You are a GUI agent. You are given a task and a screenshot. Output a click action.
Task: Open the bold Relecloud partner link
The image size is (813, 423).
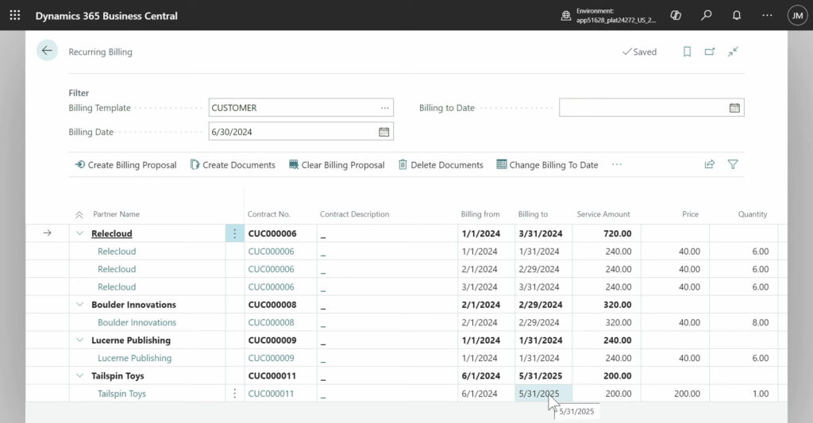pos(111,233)
